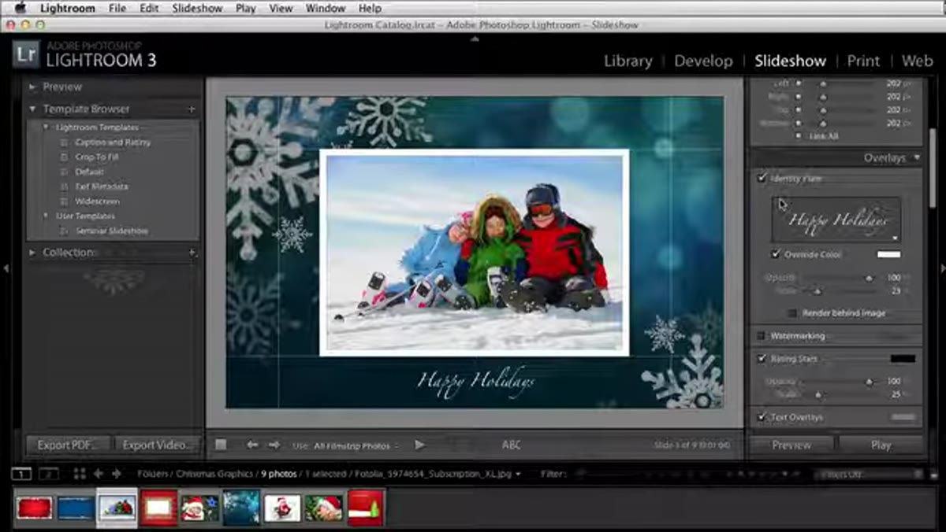The image size is (946, 532).
Task: Toggle the Bottom margin guide checkbox
Action: click(x=799, y=123)
